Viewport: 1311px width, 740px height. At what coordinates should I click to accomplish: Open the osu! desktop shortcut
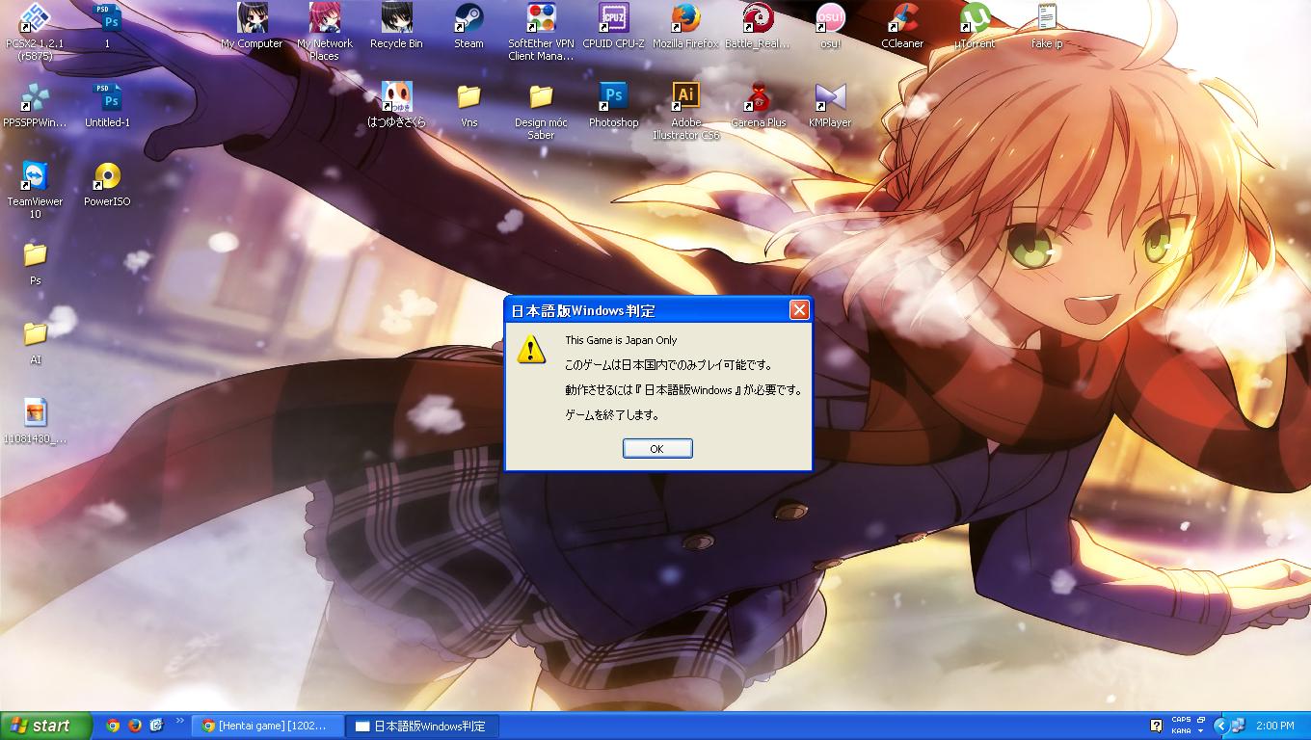[x=830, y=19]
